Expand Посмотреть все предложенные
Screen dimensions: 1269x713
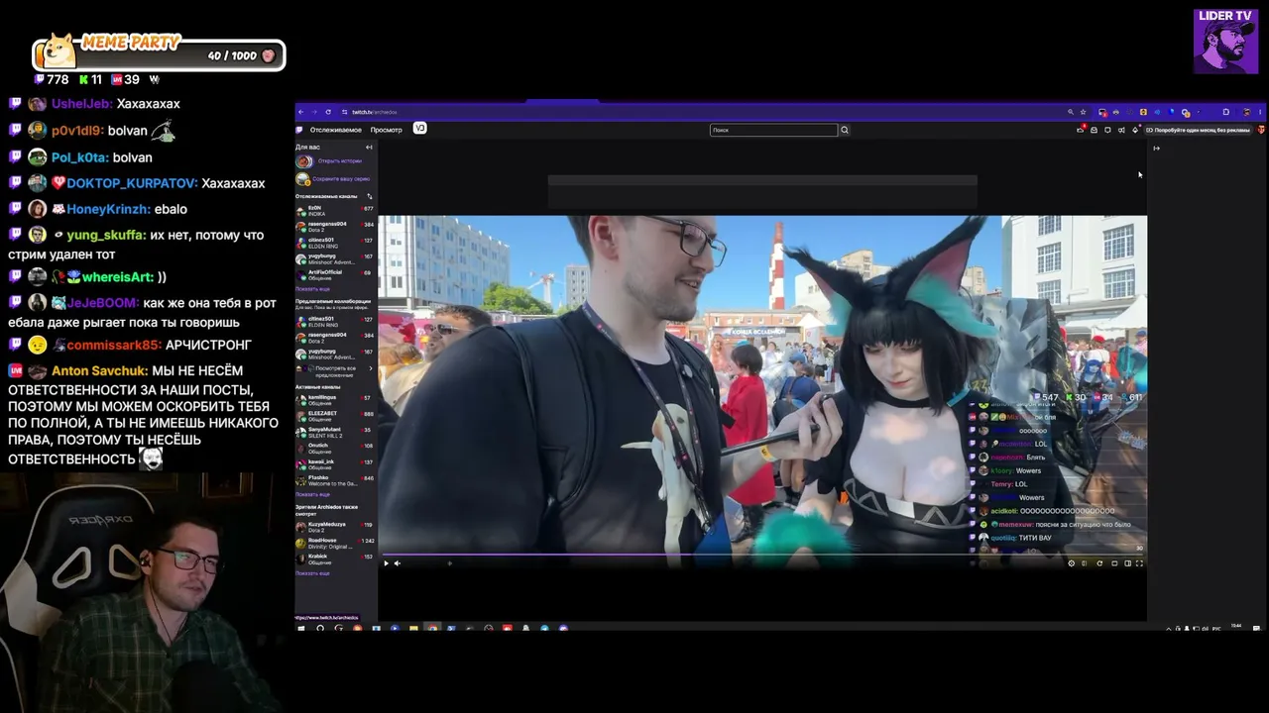(335, 370)
